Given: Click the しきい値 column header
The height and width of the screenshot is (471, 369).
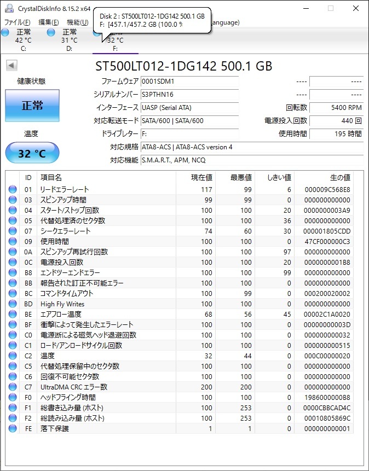Looking at the screenshot, I should (275, 178).
